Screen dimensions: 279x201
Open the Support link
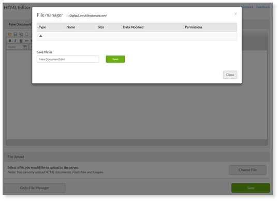247,7
